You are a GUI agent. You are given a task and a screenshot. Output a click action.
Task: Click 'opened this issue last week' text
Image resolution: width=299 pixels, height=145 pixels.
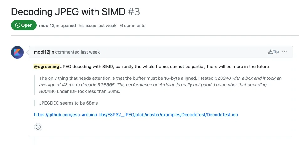coord(88,26)
